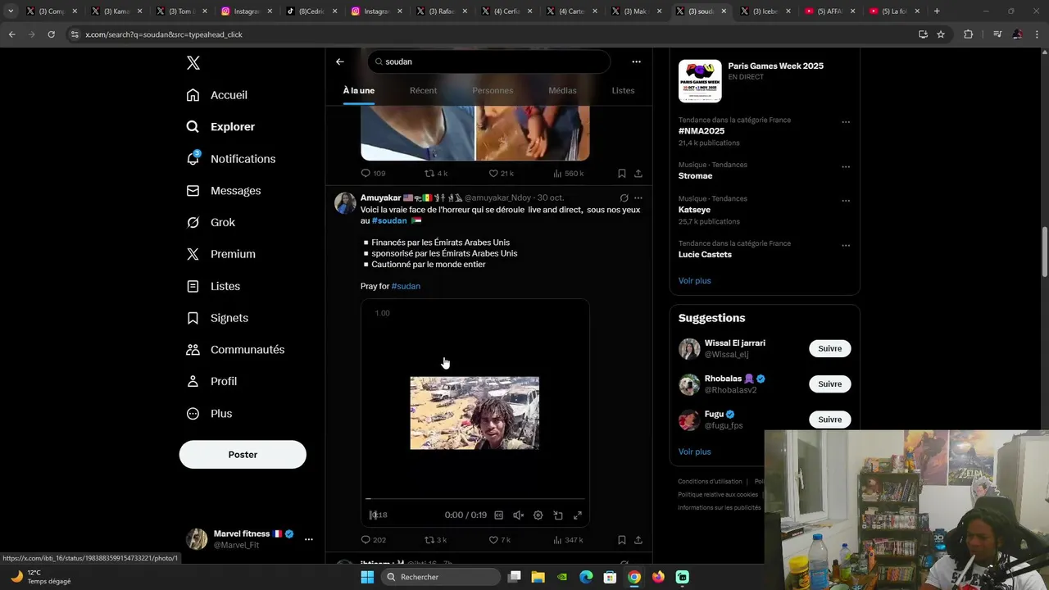Toggle video captions (CC)
Image resolution: width=1049 pixels, height=590 pixels.
[x=498, y=515]
